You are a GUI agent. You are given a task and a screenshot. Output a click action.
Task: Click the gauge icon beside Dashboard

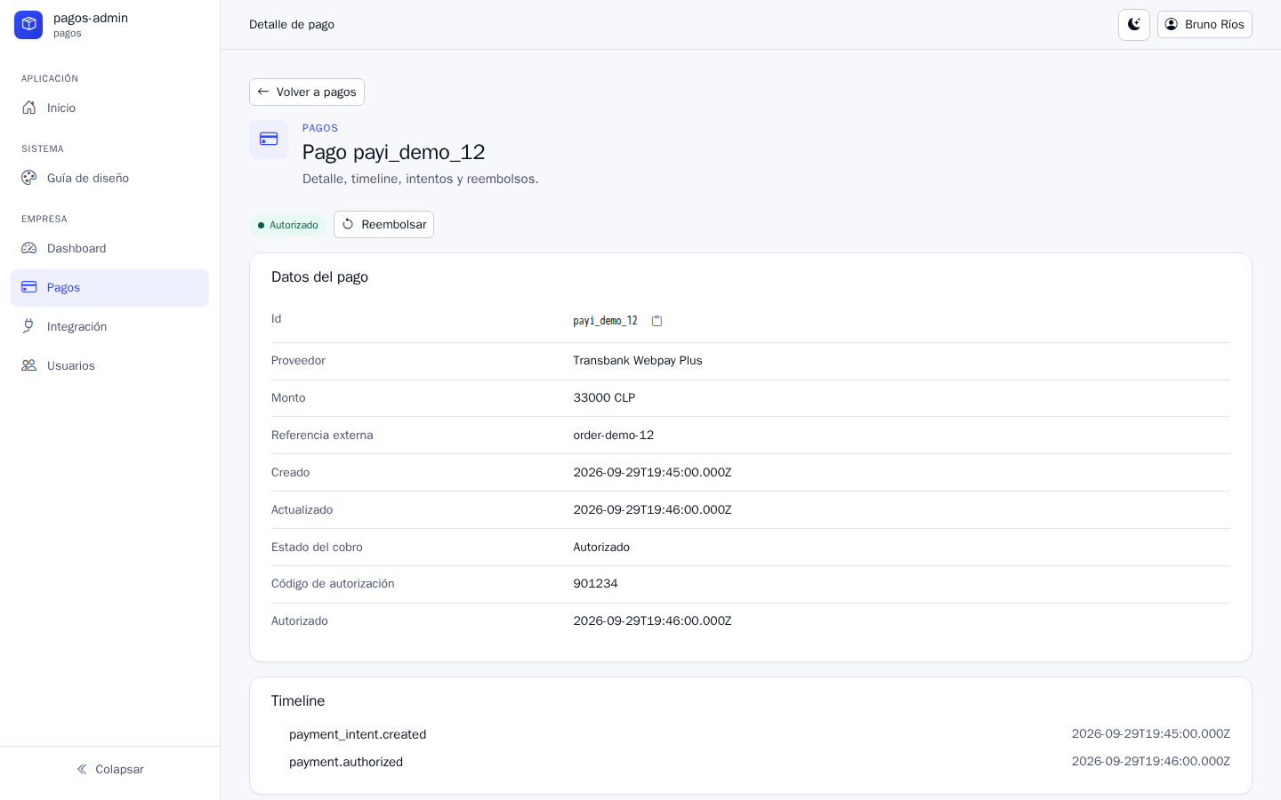29,248
